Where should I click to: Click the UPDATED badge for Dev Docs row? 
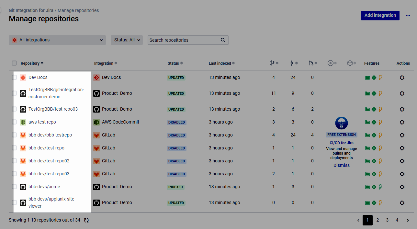tap(176, 78)
